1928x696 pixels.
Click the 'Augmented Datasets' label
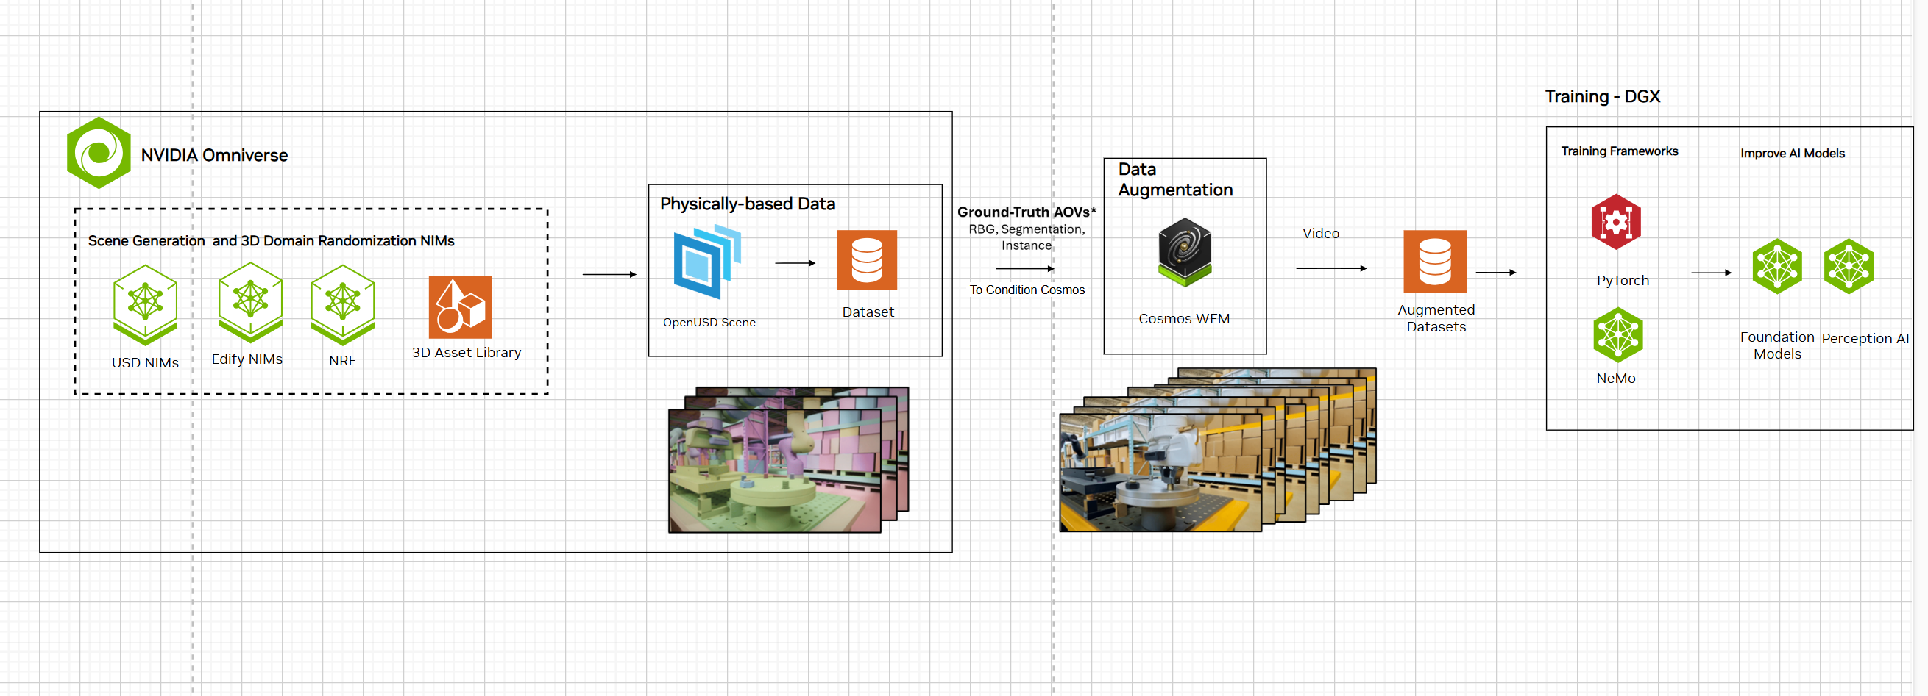point(1436,317)
